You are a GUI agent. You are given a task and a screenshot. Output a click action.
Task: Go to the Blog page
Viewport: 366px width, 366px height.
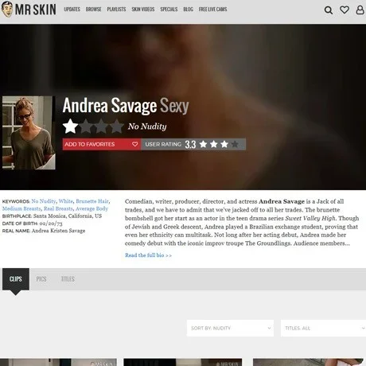point(188,10)
